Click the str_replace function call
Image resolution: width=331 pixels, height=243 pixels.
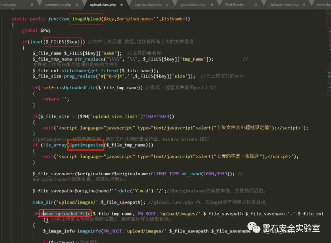89,59
